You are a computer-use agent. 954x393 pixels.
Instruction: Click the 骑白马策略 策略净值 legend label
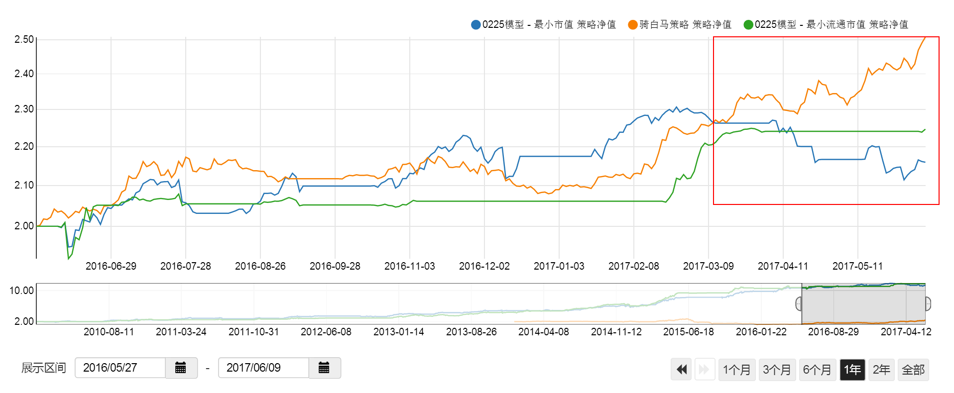click(686, 24)
